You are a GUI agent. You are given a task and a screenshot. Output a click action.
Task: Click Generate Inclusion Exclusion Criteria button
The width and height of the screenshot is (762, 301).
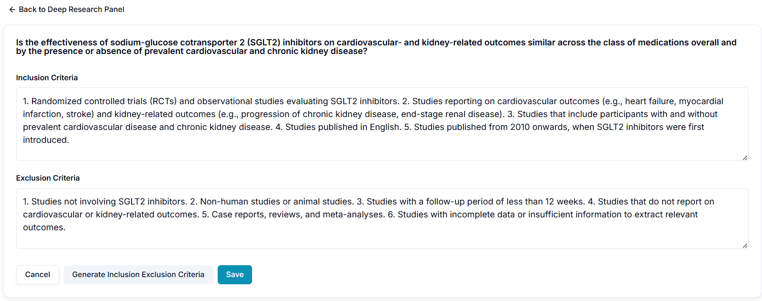pos(138,275)
